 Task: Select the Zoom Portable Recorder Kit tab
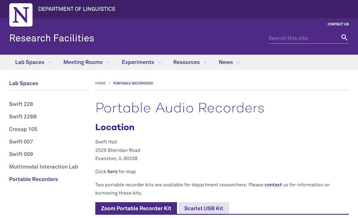136,208
